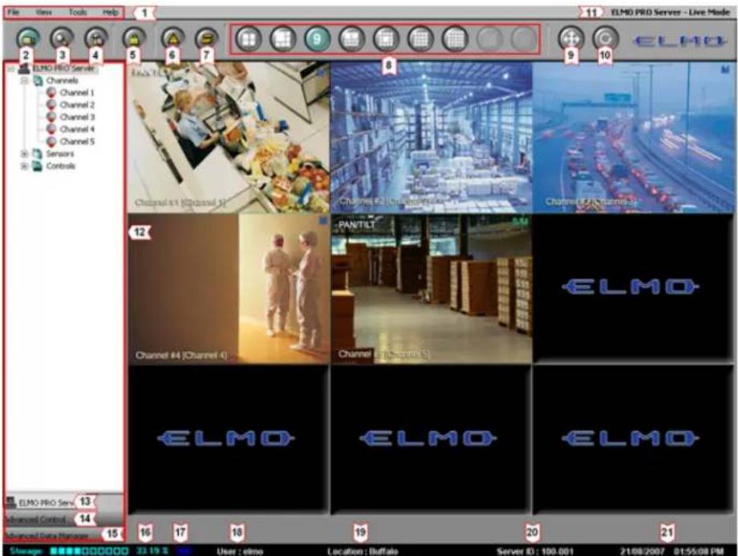Click the yellow keyboard toolbar icon
Viewport: 738px width, 556px height.
[207, 37]
